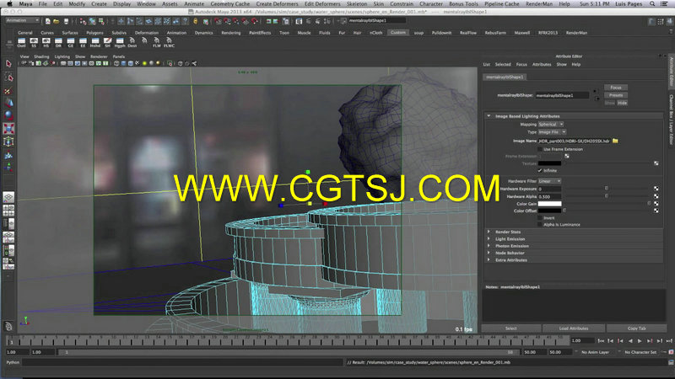This screenshot has height=379, width=675.
Task: Click the new scene icon
Action: click(48, 20)
